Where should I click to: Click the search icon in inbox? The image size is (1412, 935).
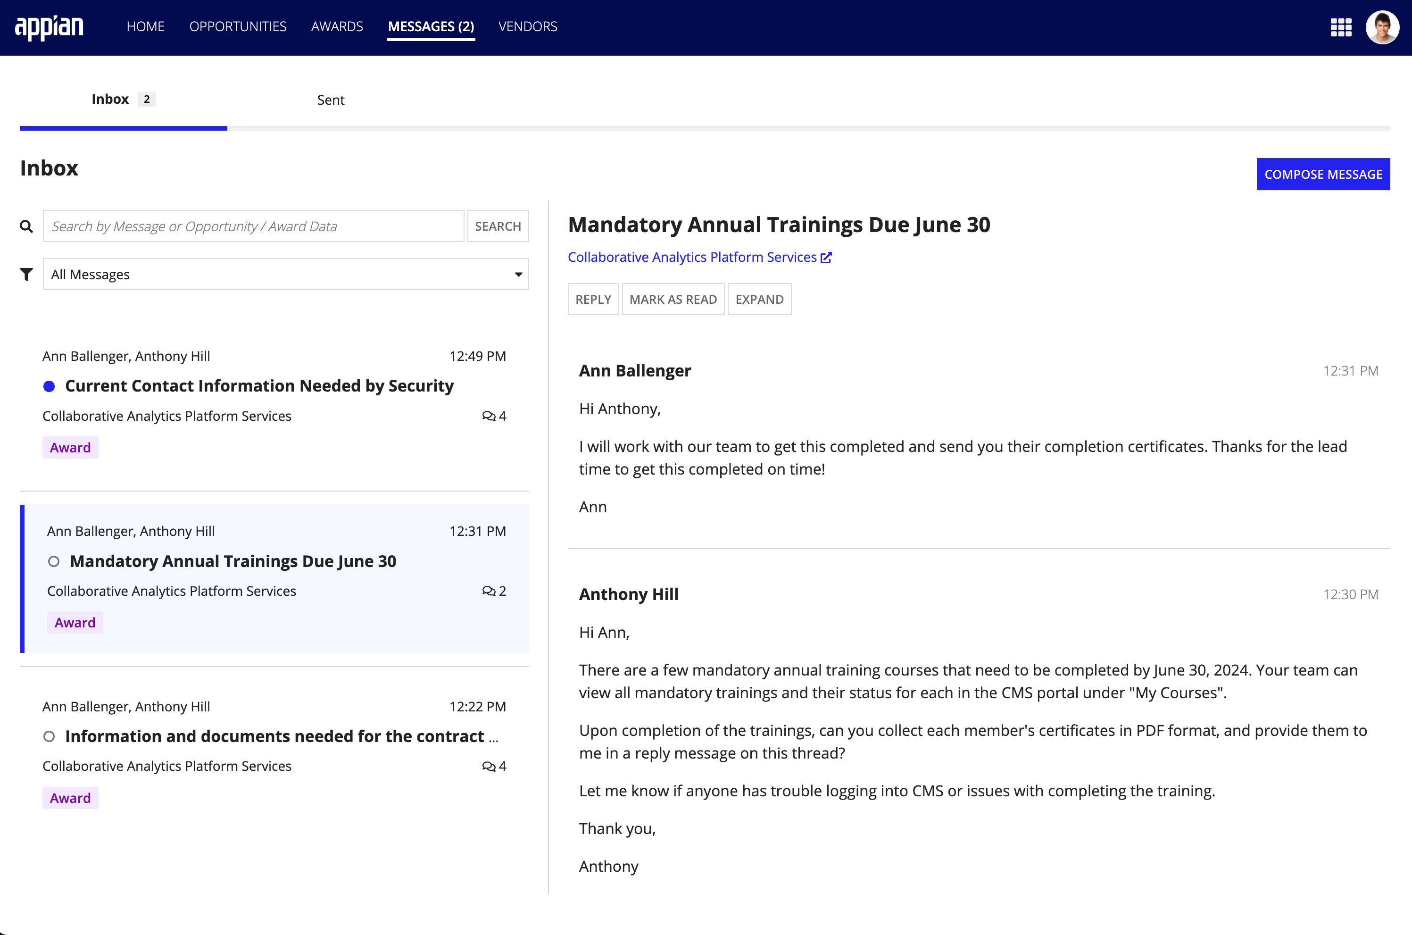coord(26,225)
